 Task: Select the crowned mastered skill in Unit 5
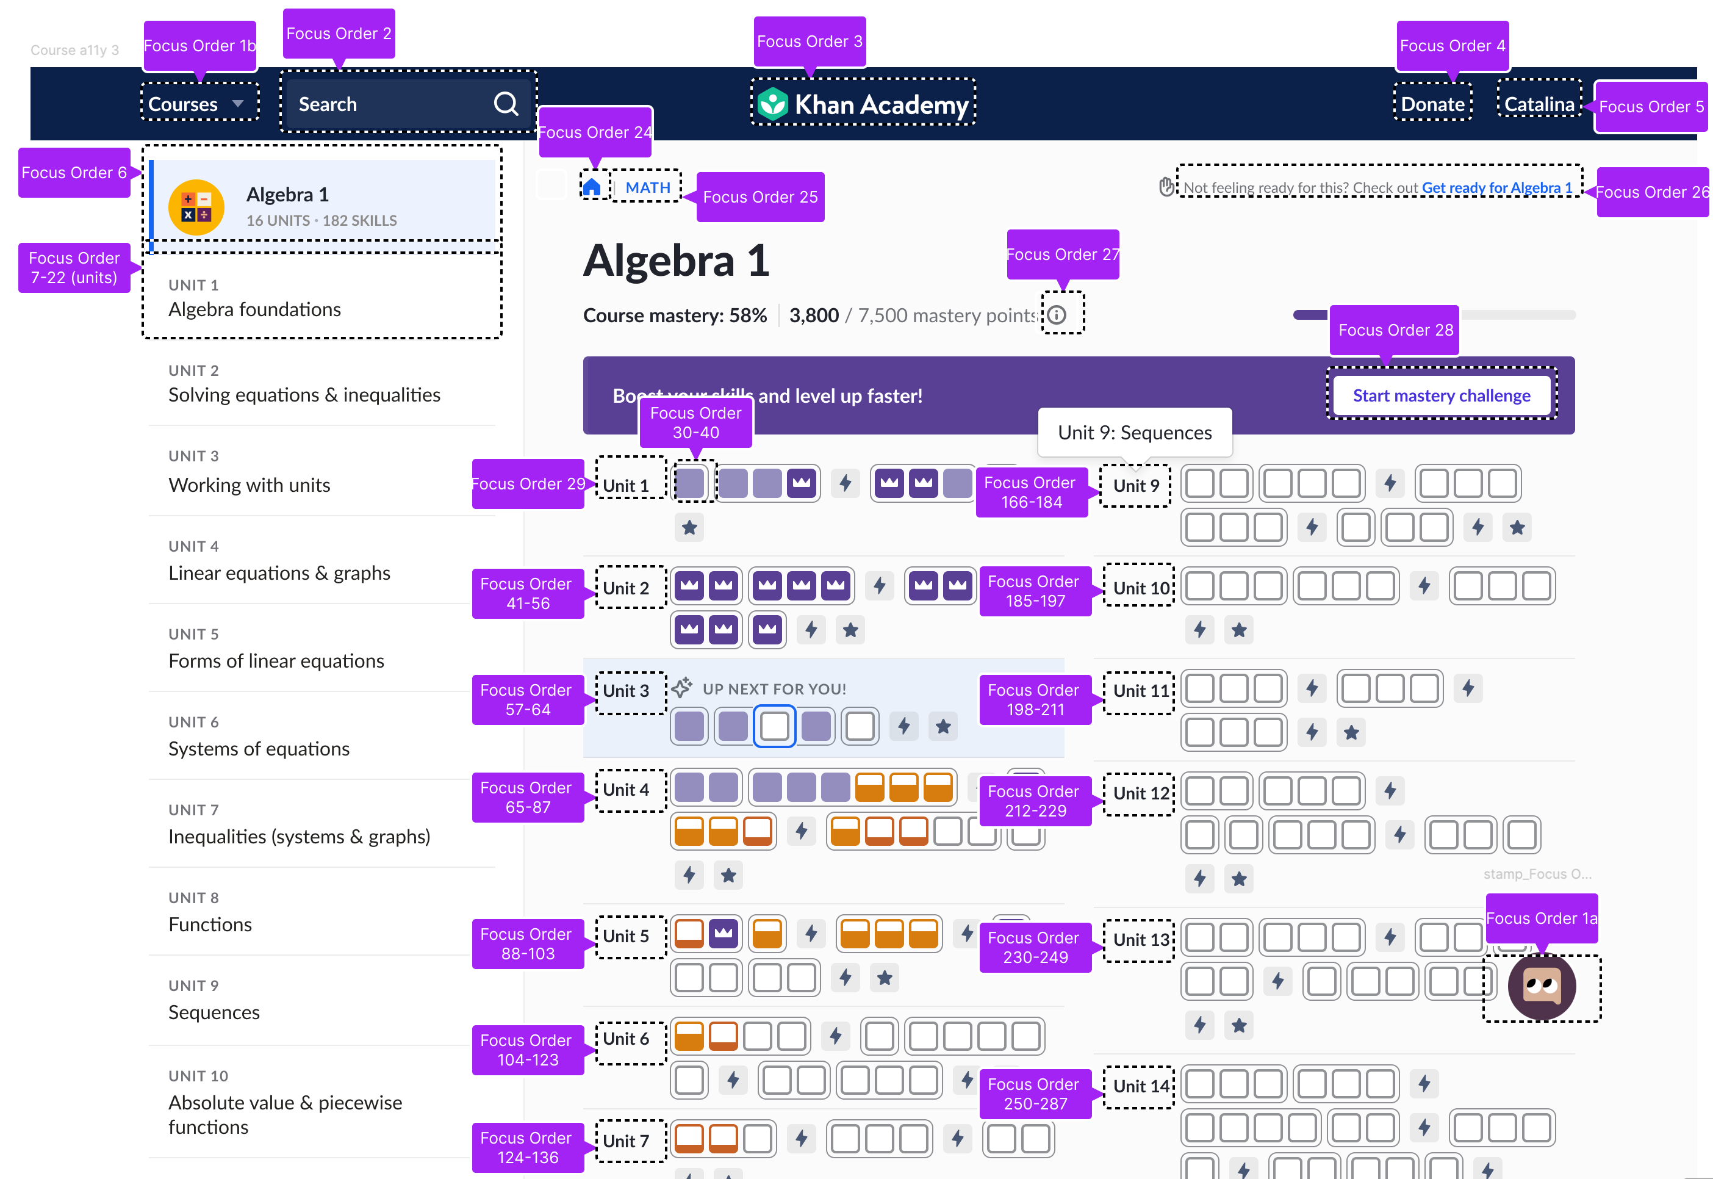[x=724, y=934]
